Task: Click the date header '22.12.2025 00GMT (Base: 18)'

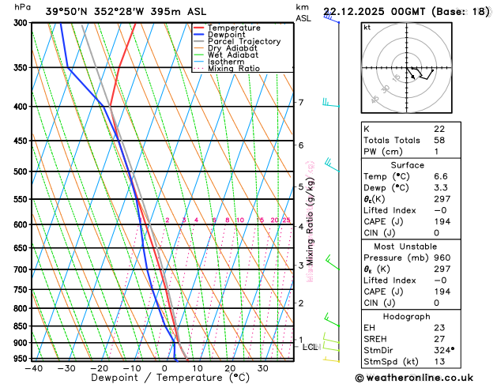Action: tap(407, 12)
